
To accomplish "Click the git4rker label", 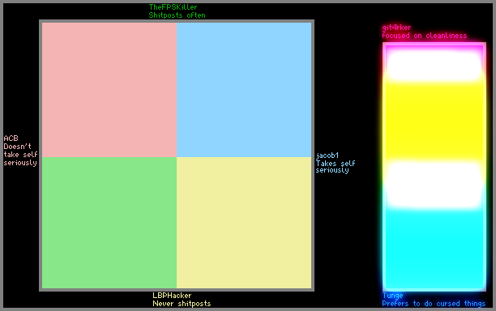I will pos(396,28).
